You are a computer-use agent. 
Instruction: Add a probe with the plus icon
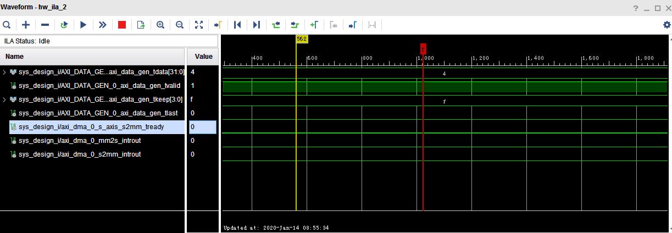coord(26,25)
